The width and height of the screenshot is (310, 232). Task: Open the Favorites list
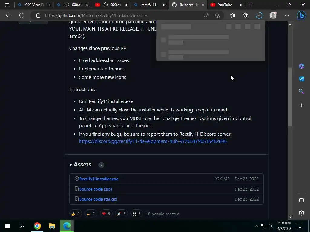tap(232, 15)
